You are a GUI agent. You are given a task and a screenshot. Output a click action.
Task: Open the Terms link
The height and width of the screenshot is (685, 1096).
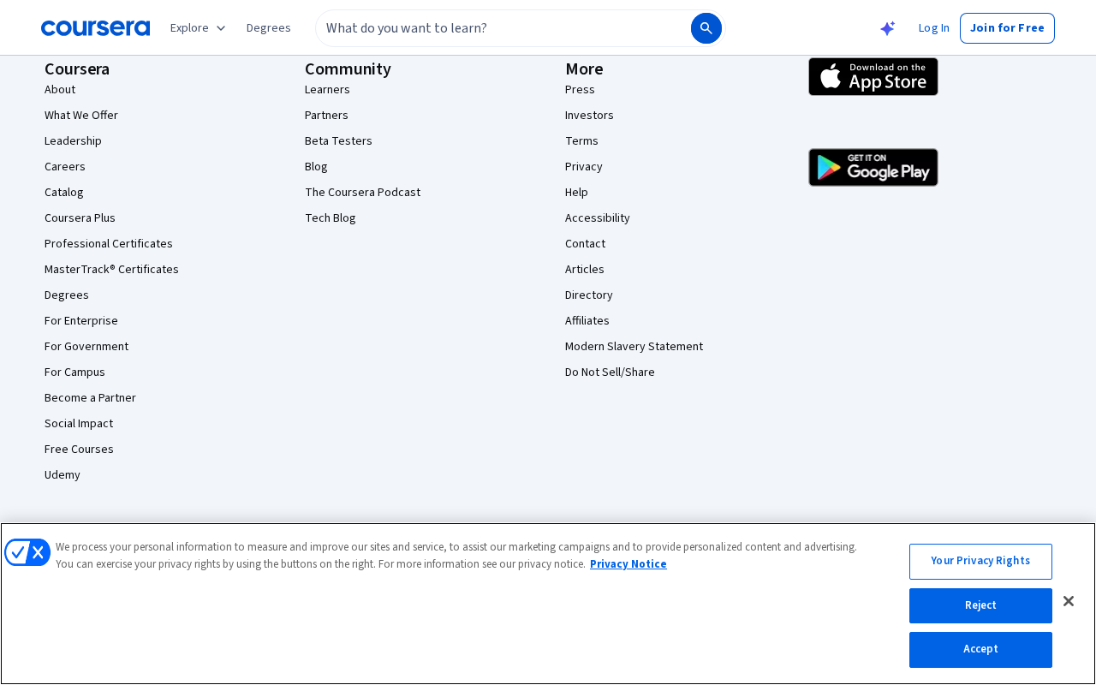coord(581,141)
